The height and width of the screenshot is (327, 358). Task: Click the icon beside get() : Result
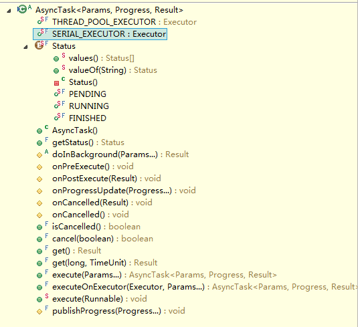click(42, 250)
